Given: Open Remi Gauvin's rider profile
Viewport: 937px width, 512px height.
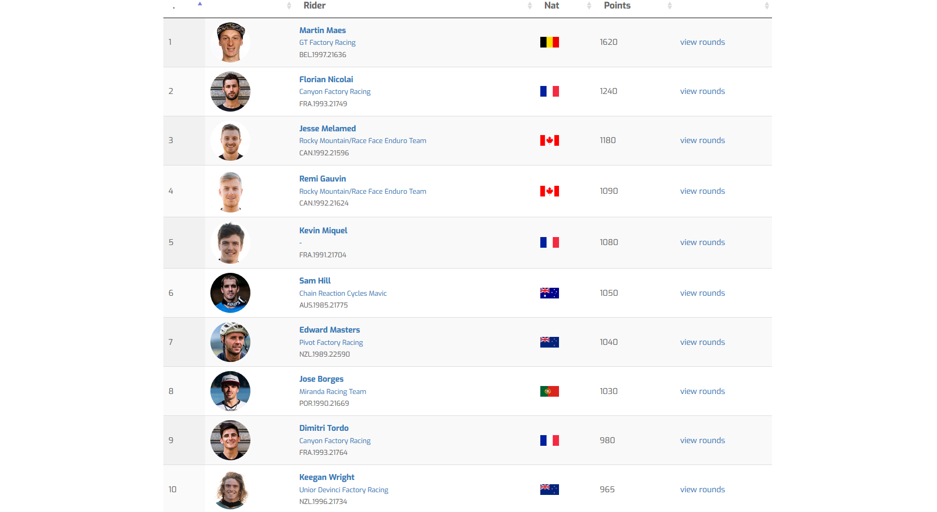Looking at the screenshot, I should [x=322, y=179].
